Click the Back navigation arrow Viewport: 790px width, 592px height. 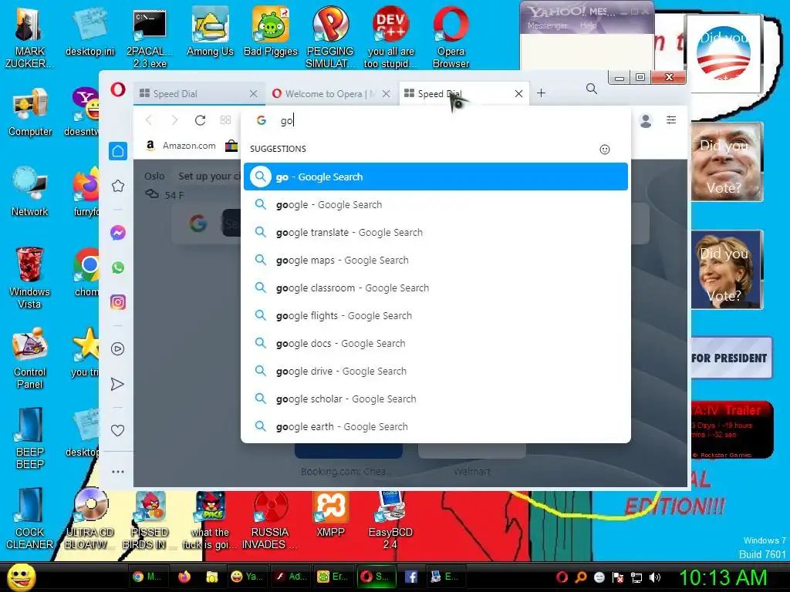tap(149, 119)
